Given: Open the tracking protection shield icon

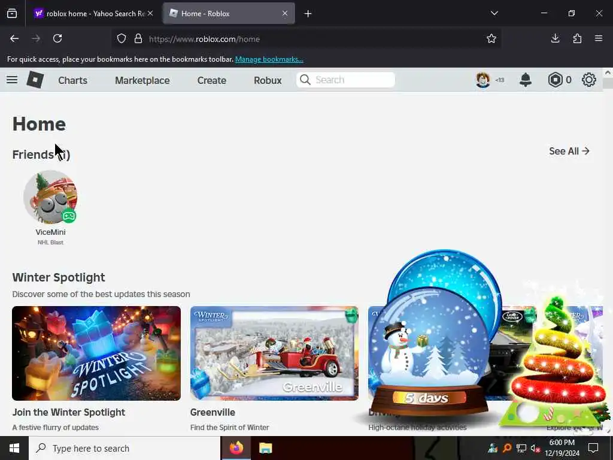Looking at the screenshot, I should [122, 39].
